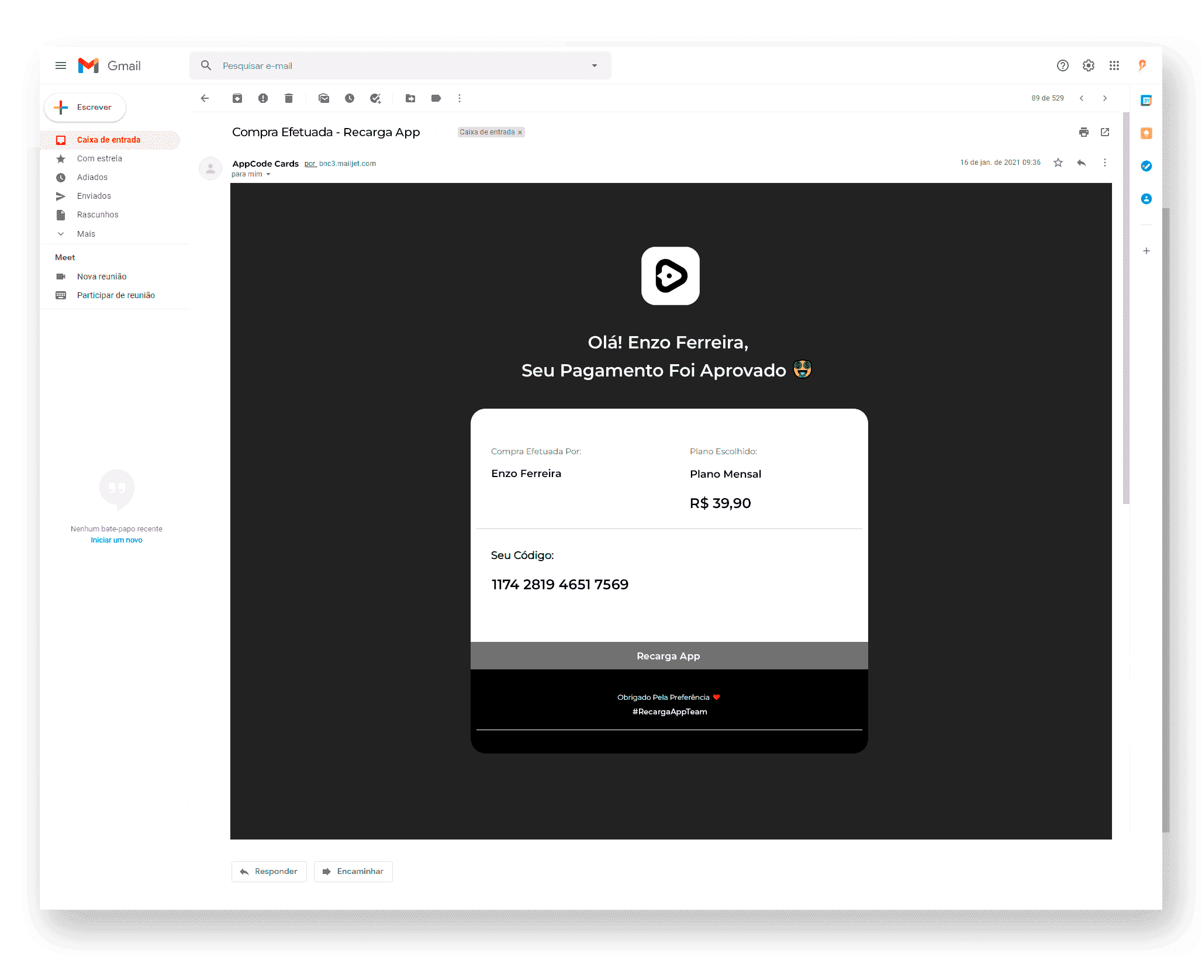Move the email to a folder
This screenshot has width=1202, height=957.
point(410,98)
